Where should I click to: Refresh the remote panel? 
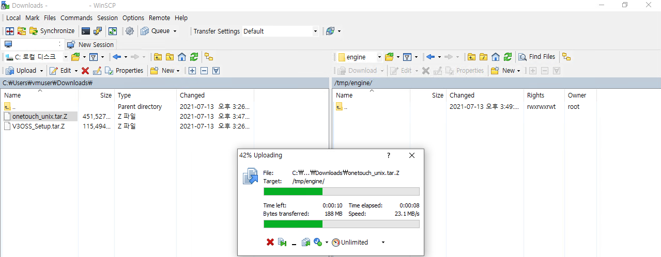(508, 57)
